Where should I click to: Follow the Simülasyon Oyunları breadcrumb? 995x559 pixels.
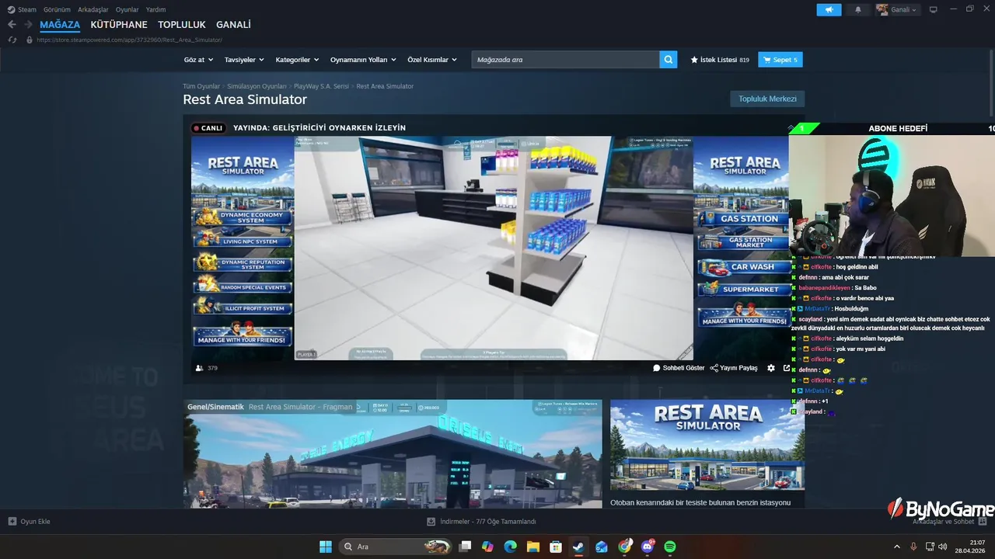257,86
